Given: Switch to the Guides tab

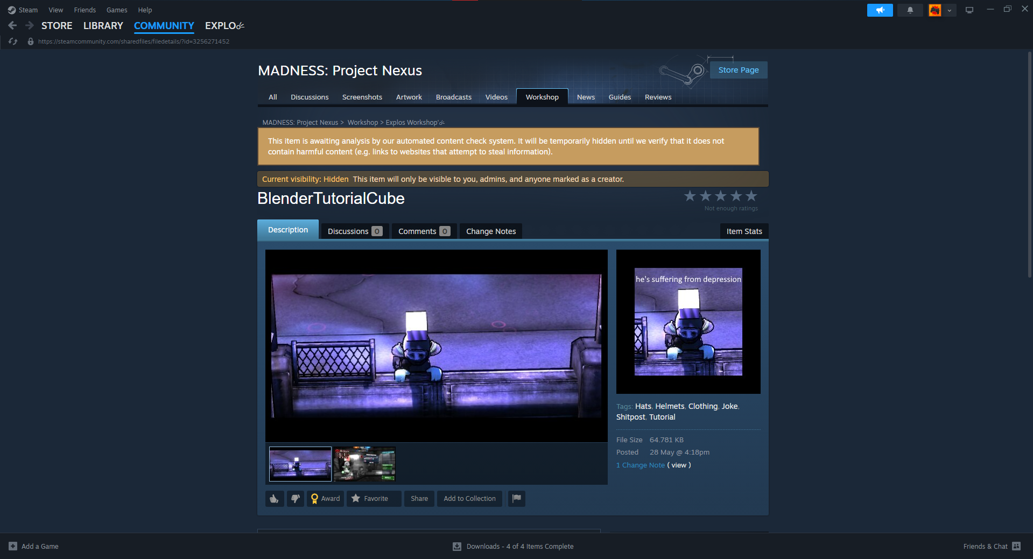Looking at the screenshot, I should pyautogui.click(x=620, y=97).
